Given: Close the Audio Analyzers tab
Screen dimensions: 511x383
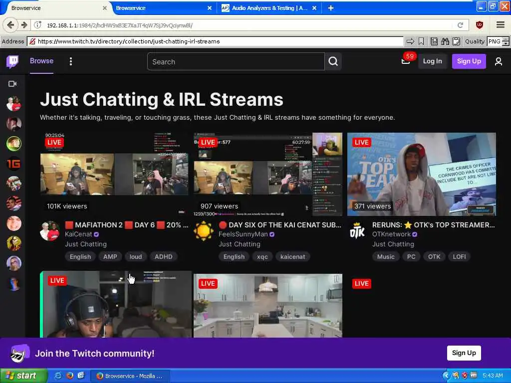Looking at the screenshot, I should pyautogui.click(x=314, y=8).
